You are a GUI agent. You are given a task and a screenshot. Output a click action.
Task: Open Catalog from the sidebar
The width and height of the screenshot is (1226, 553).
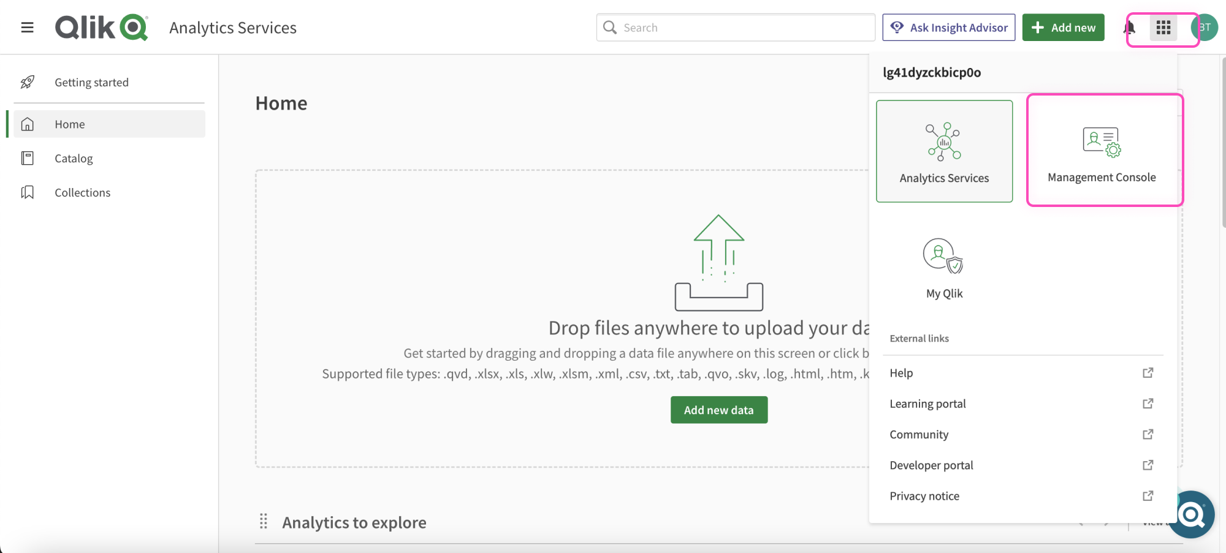pyautogui.click(x=74, y=159)
